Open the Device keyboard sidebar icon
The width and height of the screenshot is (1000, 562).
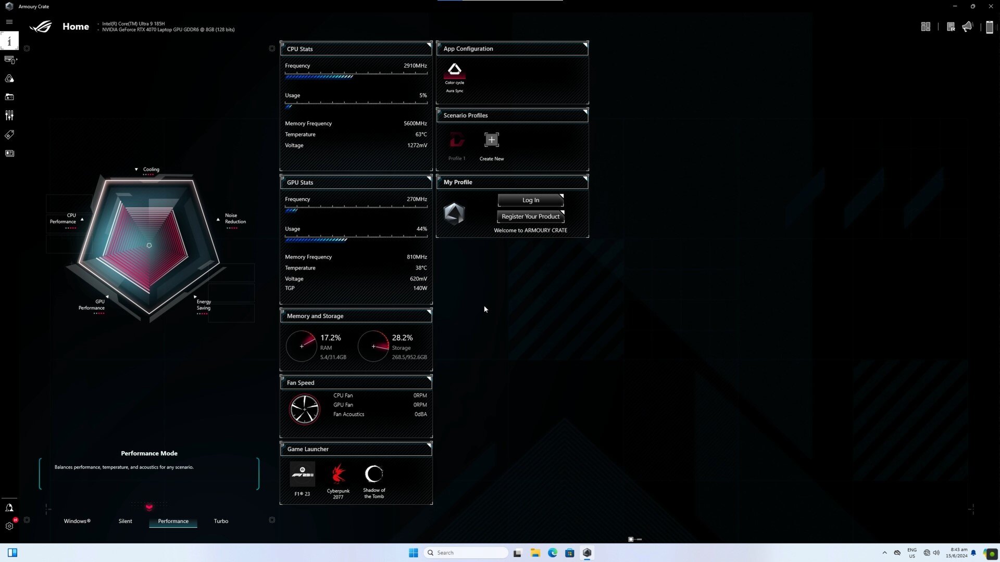[x=10, y=60]
